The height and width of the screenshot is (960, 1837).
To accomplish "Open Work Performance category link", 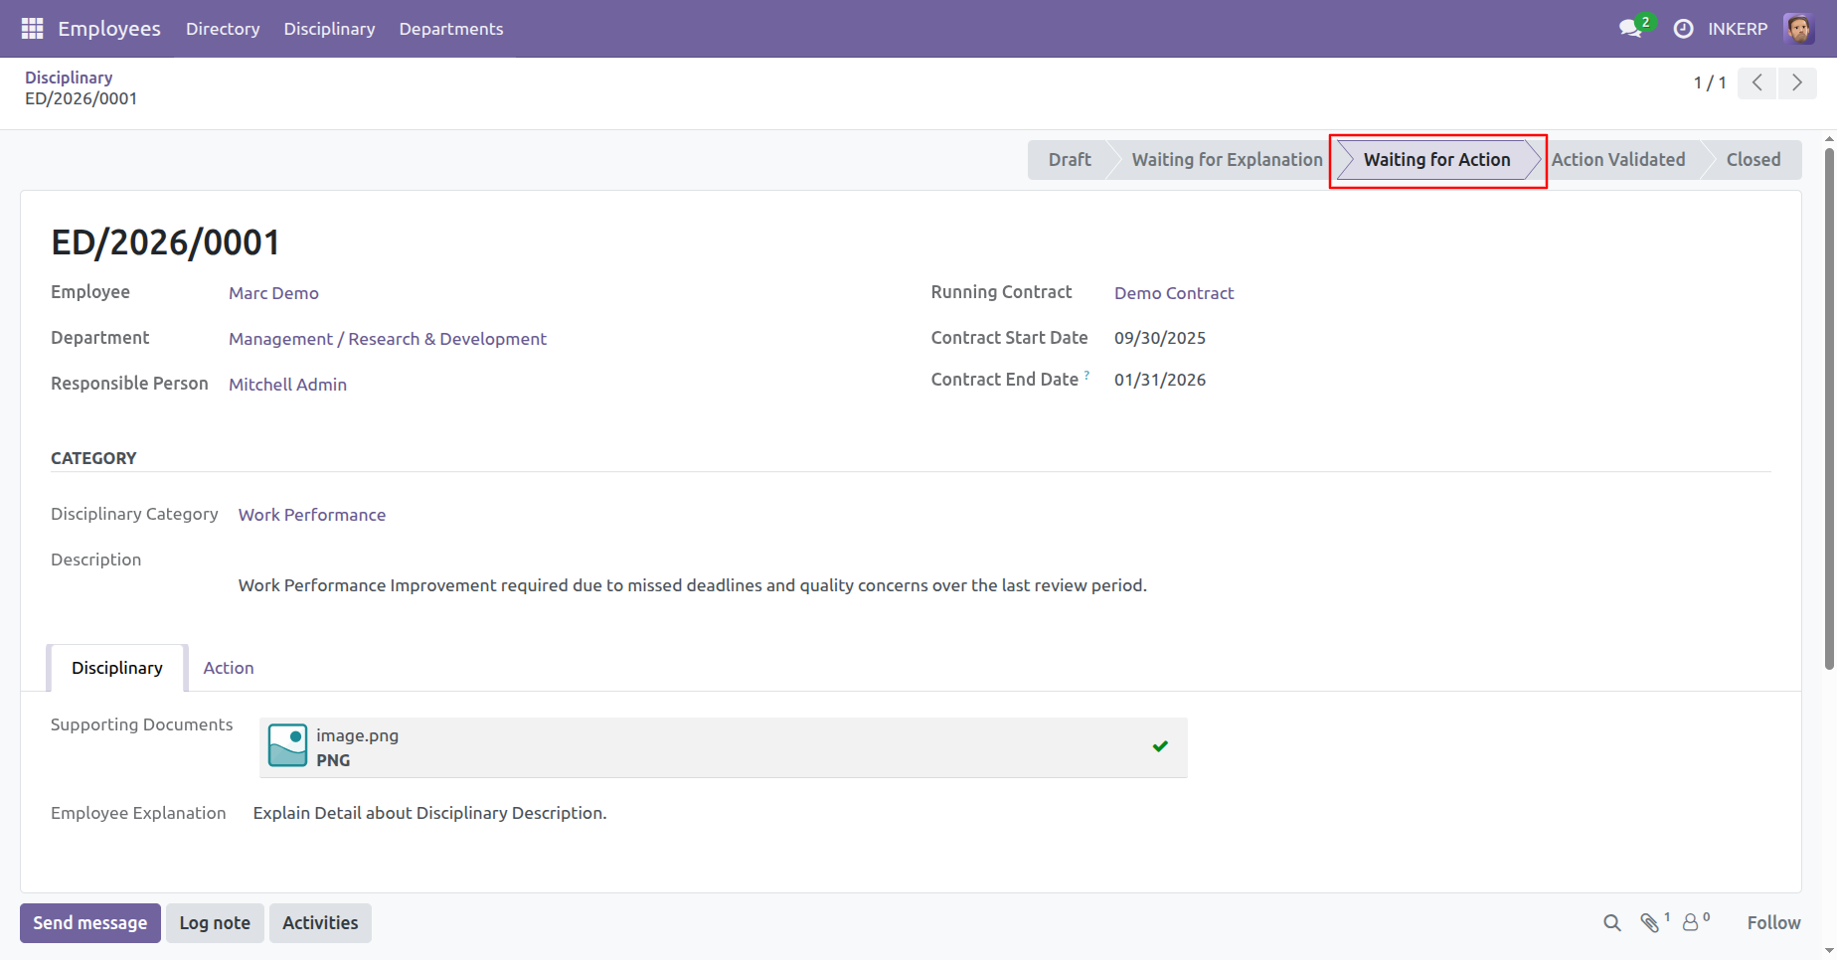I will click(312, 515).
